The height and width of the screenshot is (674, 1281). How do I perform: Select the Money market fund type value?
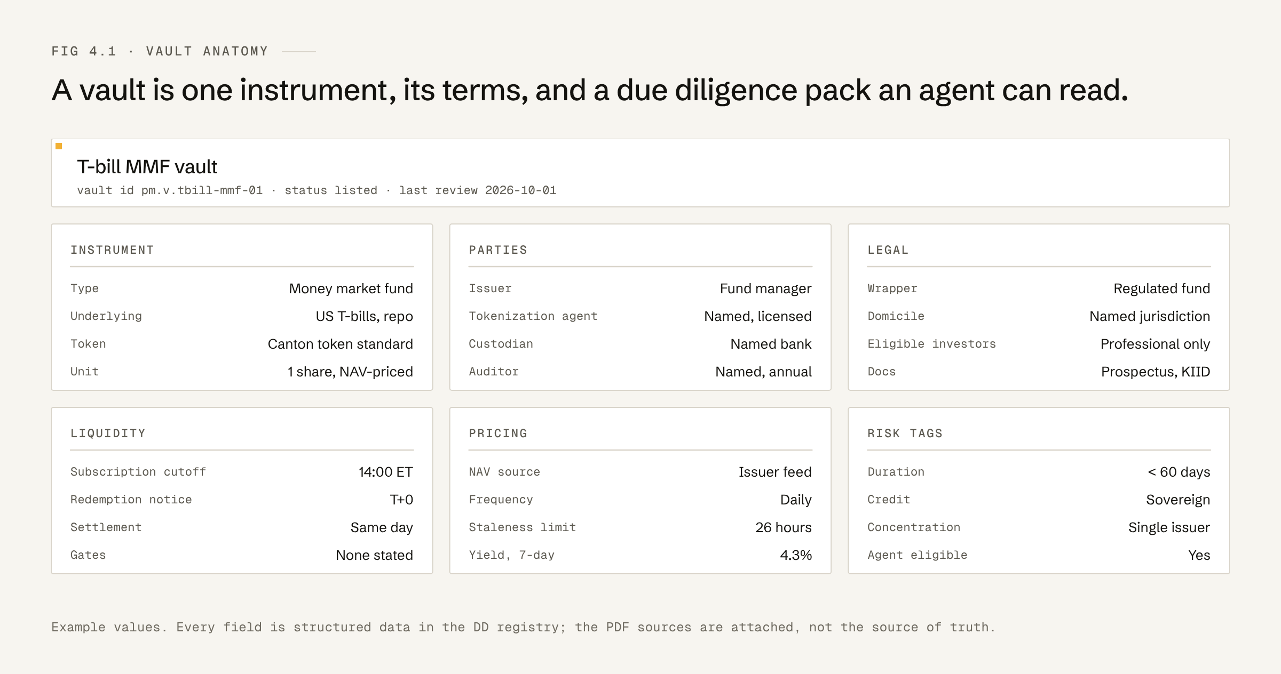click(x=351, y=288)
